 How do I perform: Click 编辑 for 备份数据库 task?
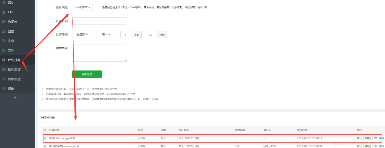[367, 146]
